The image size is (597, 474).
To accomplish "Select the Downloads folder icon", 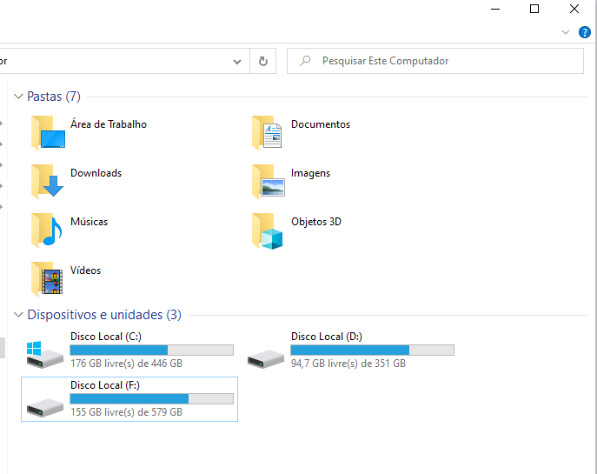I will pos(48,182).
